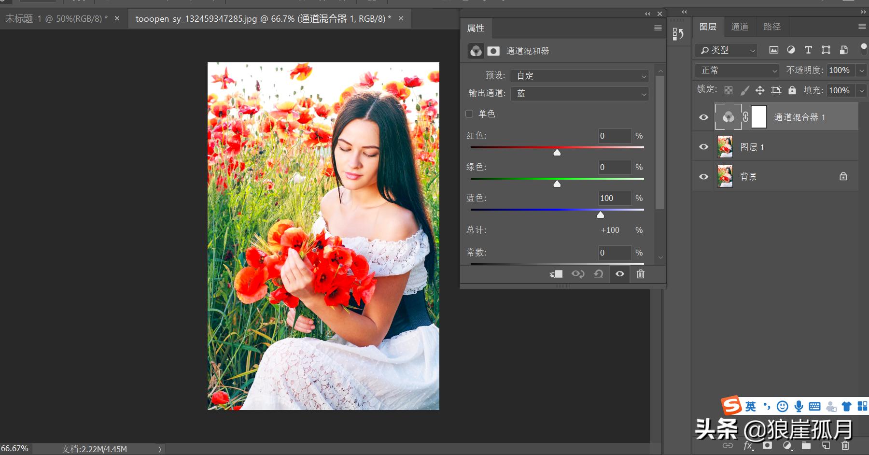Click the reset adjustment defaults icon

(x=598, y=274)
